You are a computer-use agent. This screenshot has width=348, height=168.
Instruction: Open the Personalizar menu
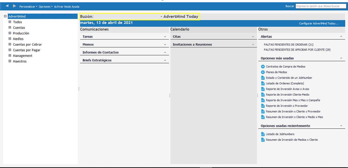(28, 7)
